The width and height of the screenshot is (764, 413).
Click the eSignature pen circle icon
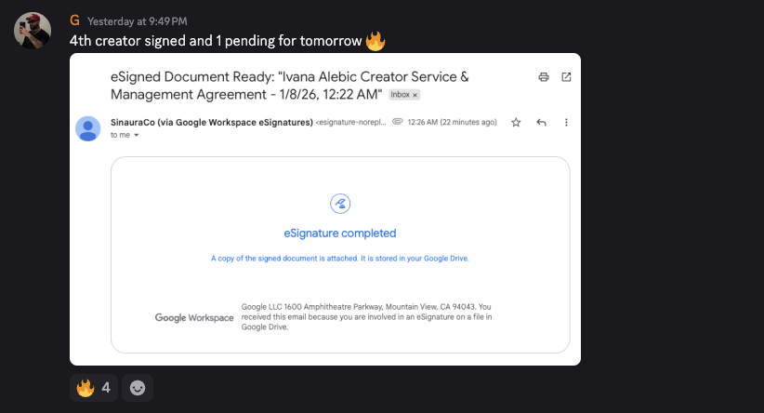point(340,204)
